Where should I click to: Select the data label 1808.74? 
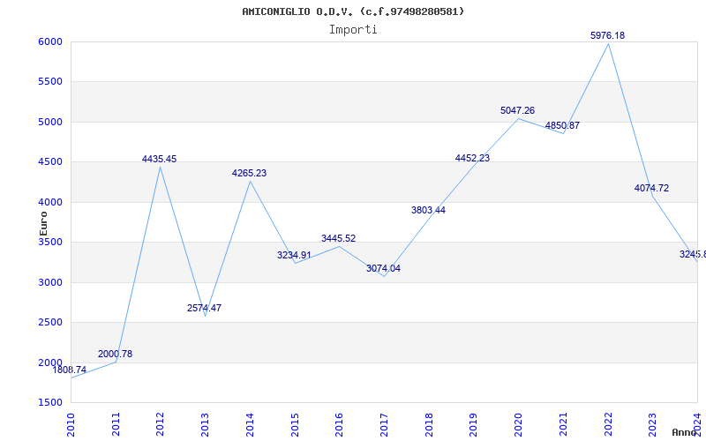[x=70, y=370]
